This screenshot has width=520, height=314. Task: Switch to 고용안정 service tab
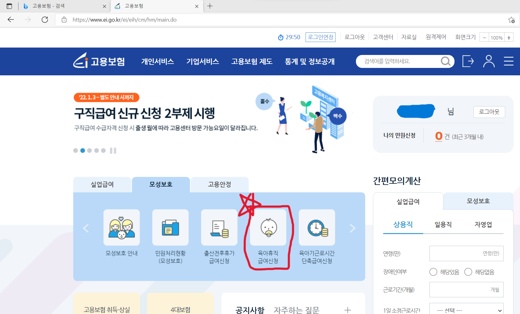point(220,185)
